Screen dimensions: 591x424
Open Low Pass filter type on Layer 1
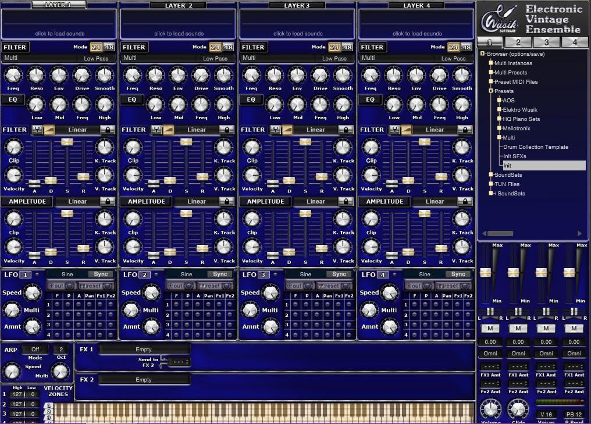[96, 58]
